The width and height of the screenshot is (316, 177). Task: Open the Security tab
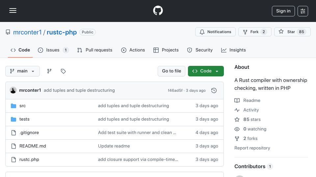pos(200,50)
